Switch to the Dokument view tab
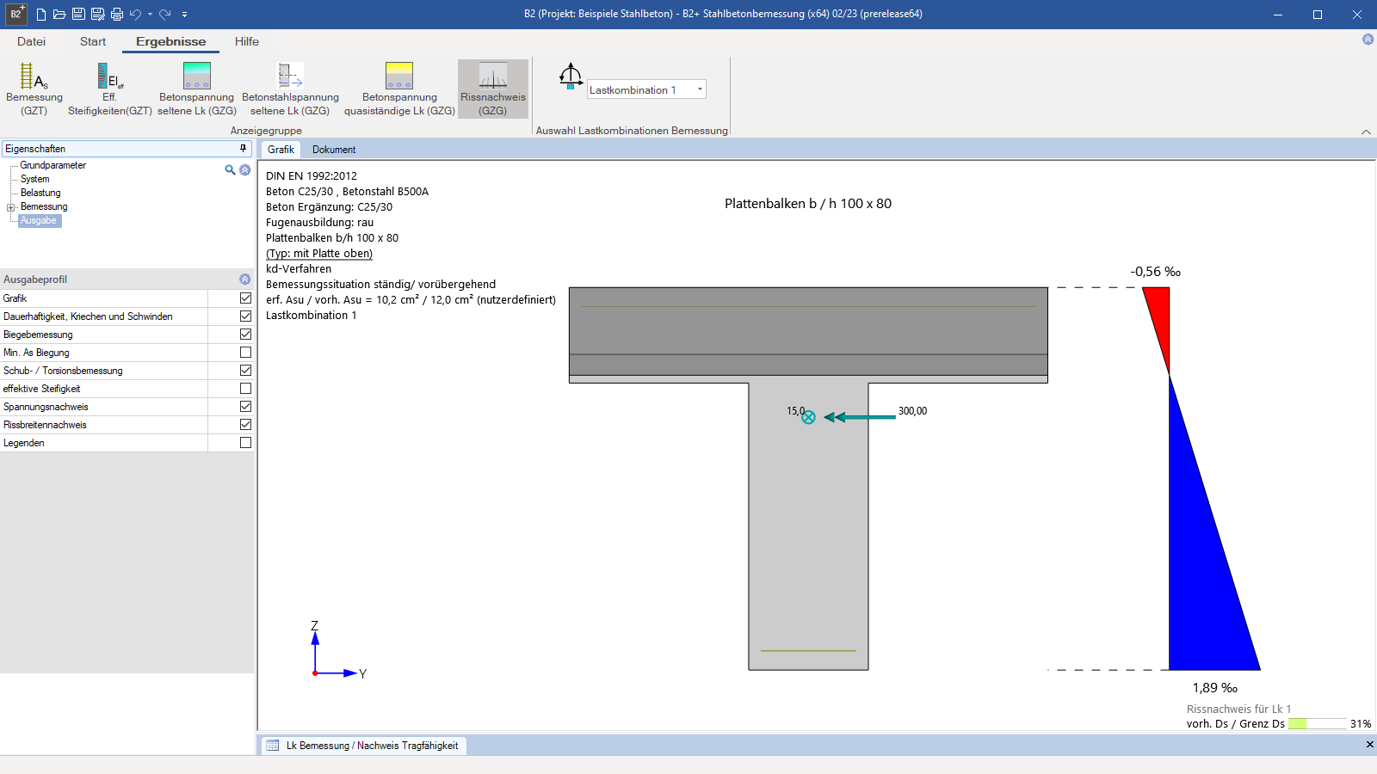This screenshot has height=774, width=1377. (x=334, y=150)
